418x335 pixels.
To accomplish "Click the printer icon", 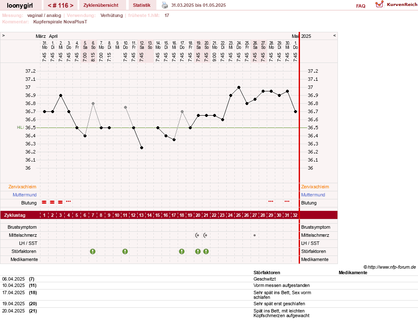I will click(x=165, y=5).
